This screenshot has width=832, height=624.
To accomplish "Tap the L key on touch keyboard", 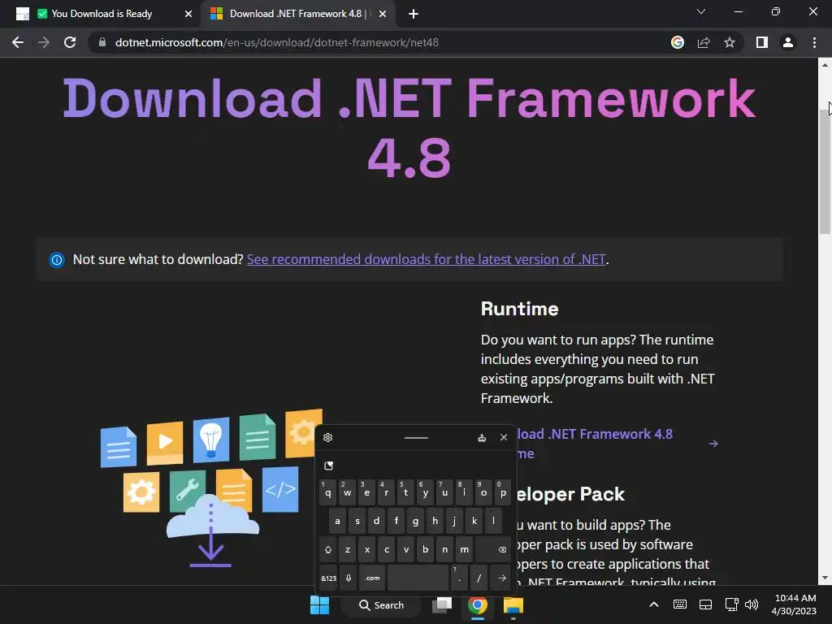I will click(493, 521).
